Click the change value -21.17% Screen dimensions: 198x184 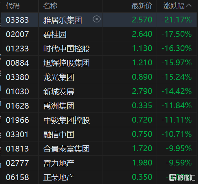click(176, 20)
